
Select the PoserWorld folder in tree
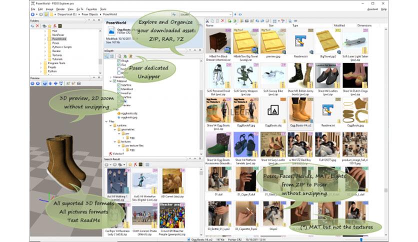tap(59, 39)
